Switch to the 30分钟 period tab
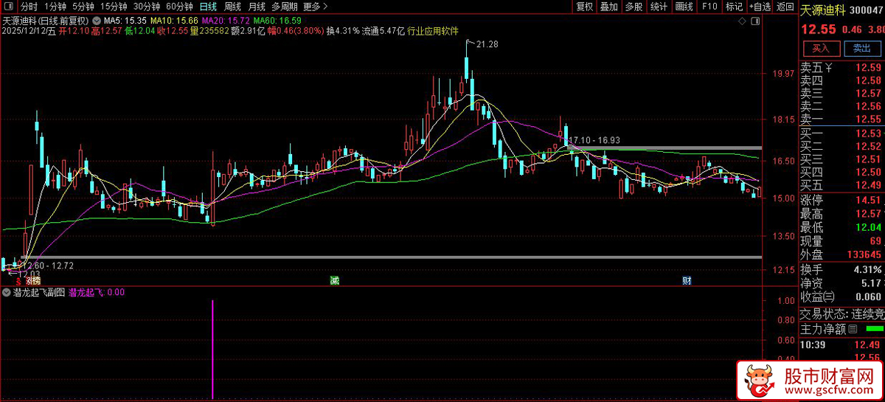Image resolution: width=885 pixels, height=402 pixels. click(x=147, y=7)
